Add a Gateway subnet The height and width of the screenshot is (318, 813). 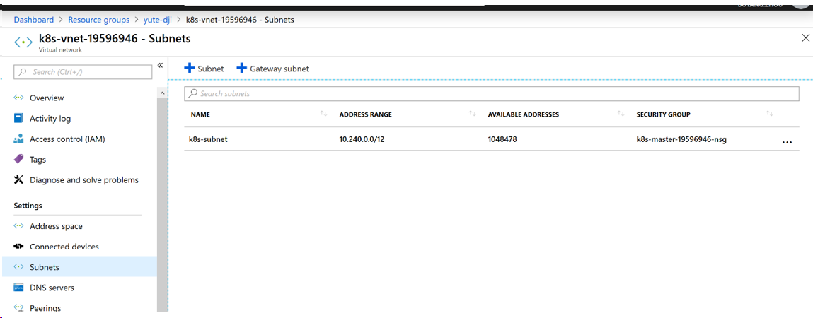coord(272,69)
